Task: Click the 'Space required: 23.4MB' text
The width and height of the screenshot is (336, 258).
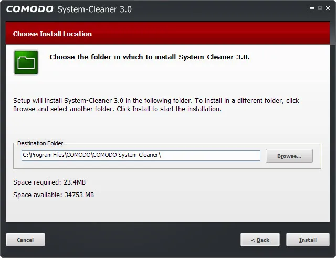Action: (49, 182)
